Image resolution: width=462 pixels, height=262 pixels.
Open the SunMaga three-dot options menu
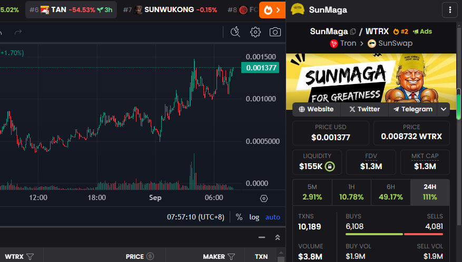pos(450,10)
